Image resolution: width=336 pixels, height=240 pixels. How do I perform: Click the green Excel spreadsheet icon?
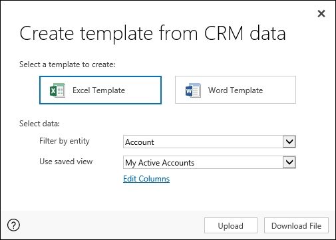(57, 90)
